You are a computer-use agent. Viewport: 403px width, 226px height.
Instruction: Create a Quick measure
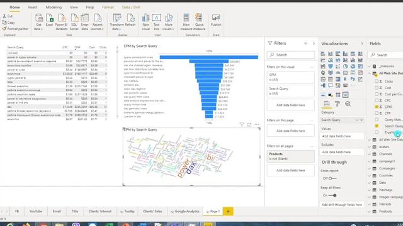point(199,22)
